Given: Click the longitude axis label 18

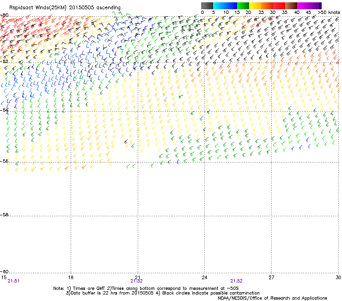Looking at the screenshot, I should (71, 277).
